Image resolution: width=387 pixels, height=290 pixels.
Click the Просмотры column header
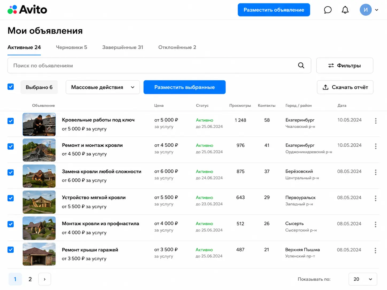tap(240, 105)
